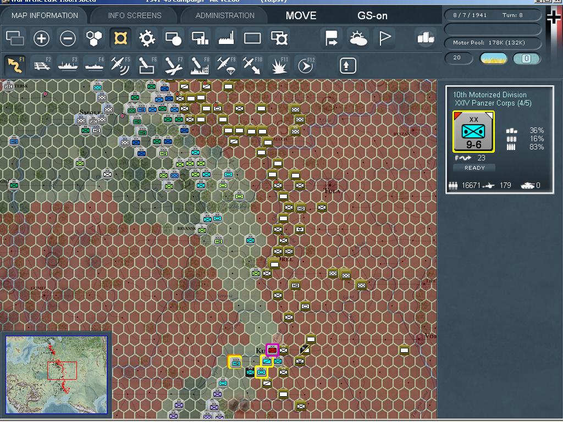Click the 36% stat in the unit panel
Screen dimensions: 563x422
(537, 130)
